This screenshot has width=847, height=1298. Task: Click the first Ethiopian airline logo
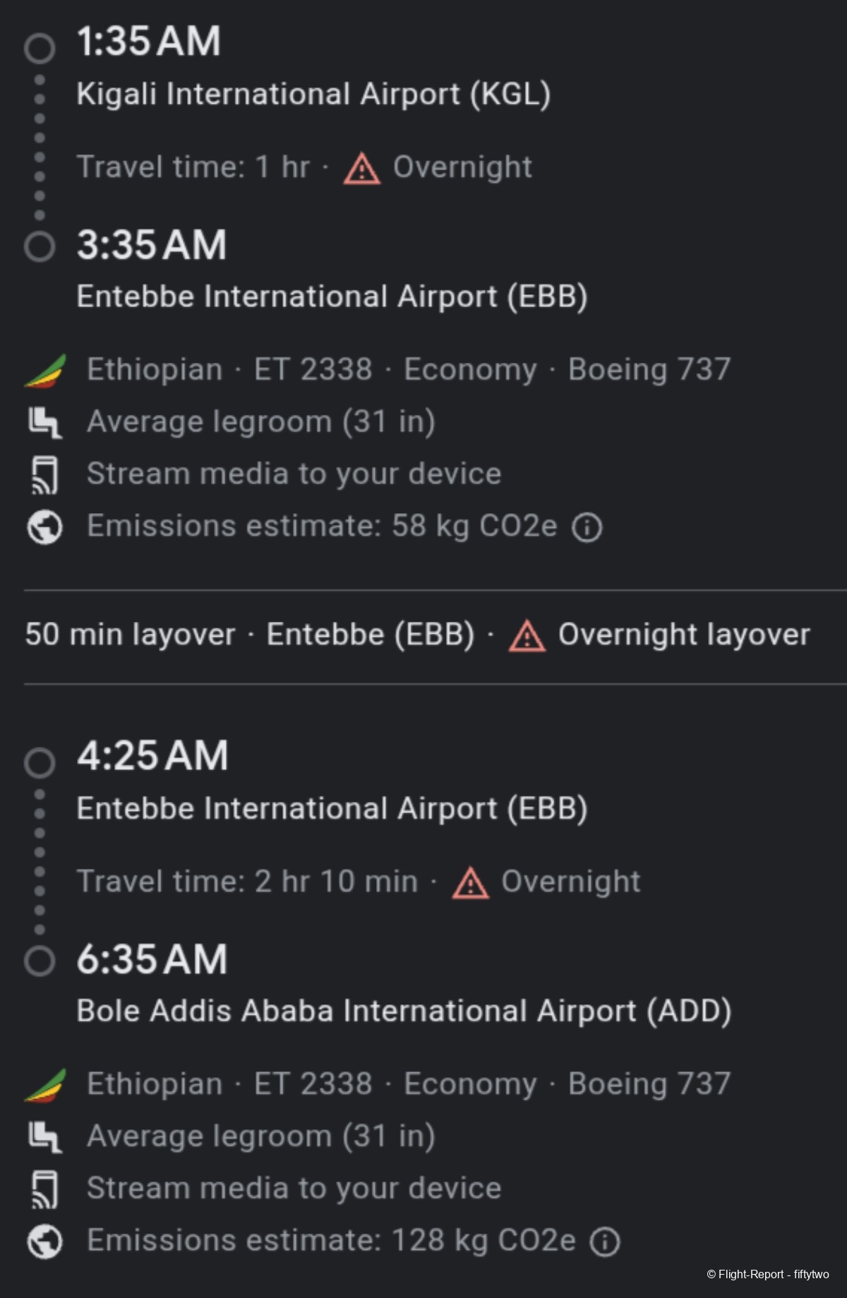pos(45,371)
